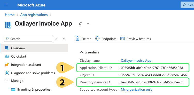
Task: Click the Delete trash icon
Action: [x=77, y=39]
